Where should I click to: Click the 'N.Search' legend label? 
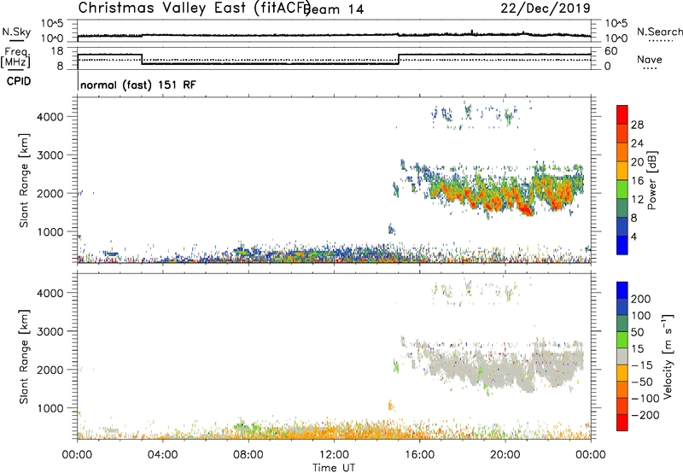click(660, 32)
